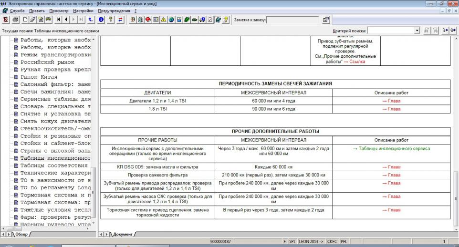Click the yellow warning triangle icon
This screenshot has width=459, height=247.
163,20
